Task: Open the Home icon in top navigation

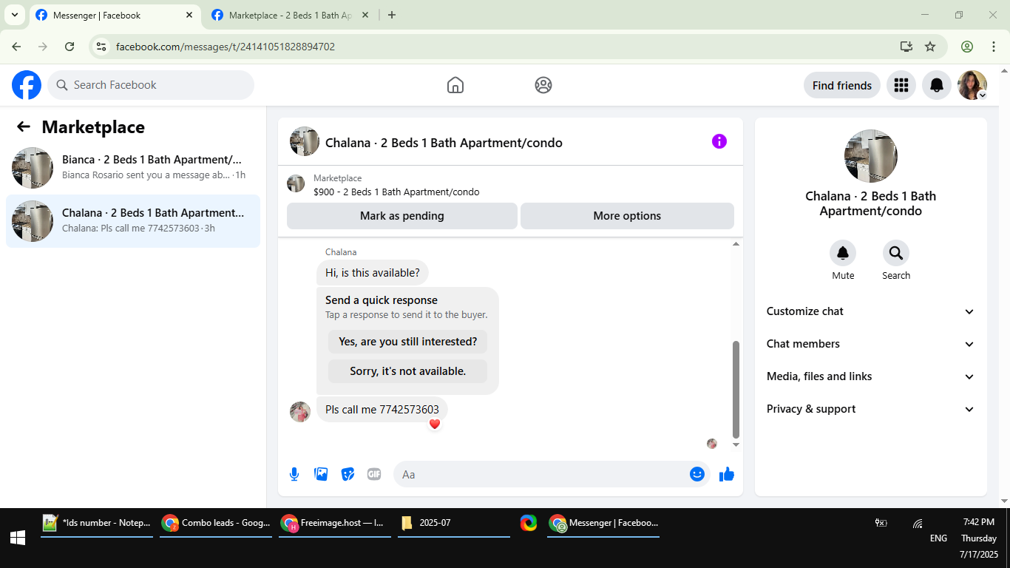Action: point(455,85)
